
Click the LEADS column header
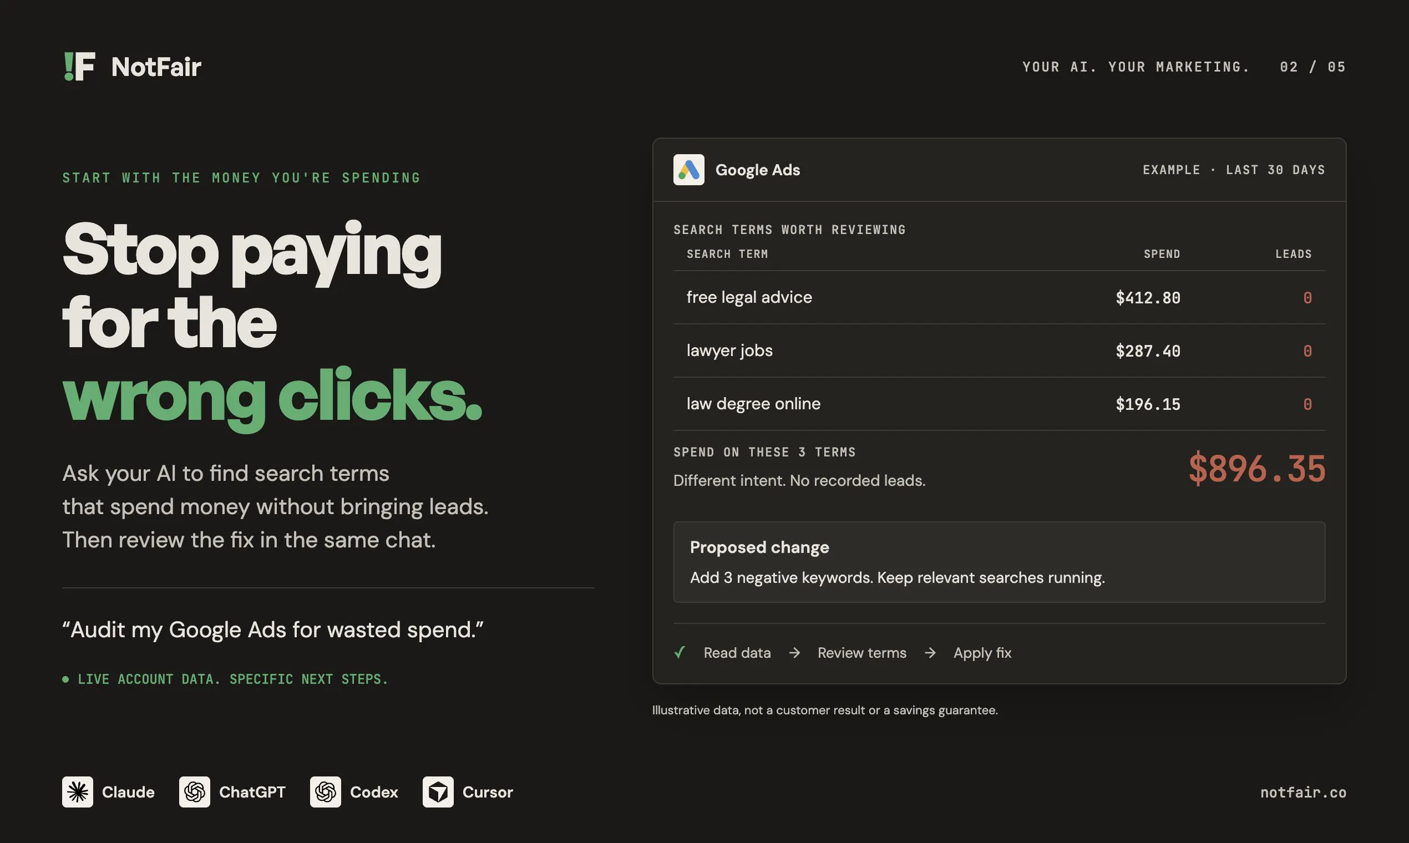pos(1293,254)
